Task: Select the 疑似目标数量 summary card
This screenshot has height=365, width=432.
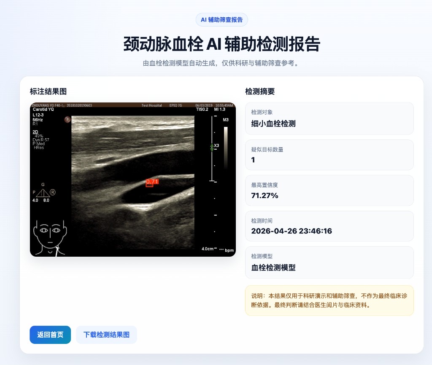Action: [x=329, y=155]
